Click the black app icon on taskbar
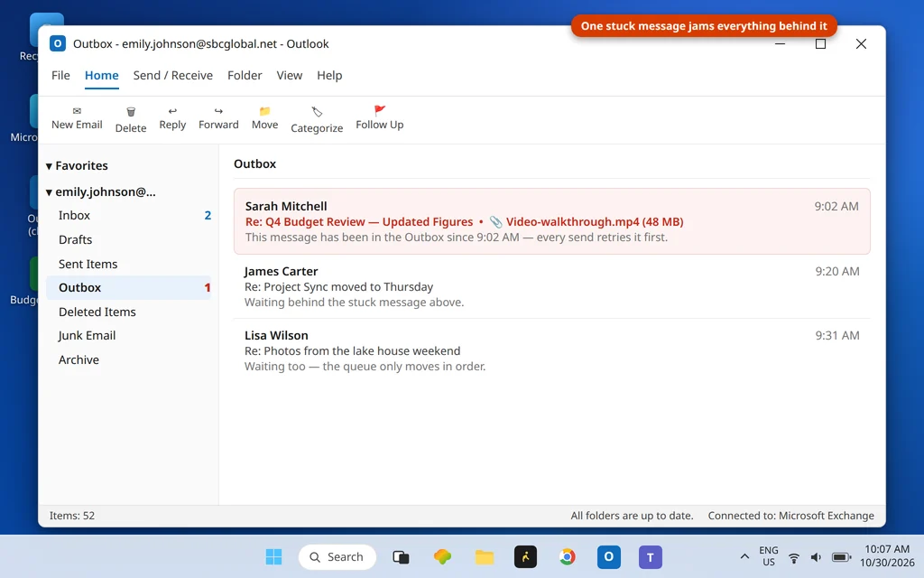Image resolution: width=924 pixels, height=578 pixels. (x=525, y=556)
